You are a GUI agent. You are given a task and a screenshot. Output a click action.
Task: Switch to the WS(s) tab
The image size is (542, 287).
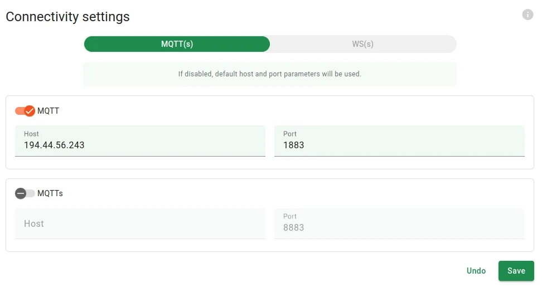click(x=362, y=44)
